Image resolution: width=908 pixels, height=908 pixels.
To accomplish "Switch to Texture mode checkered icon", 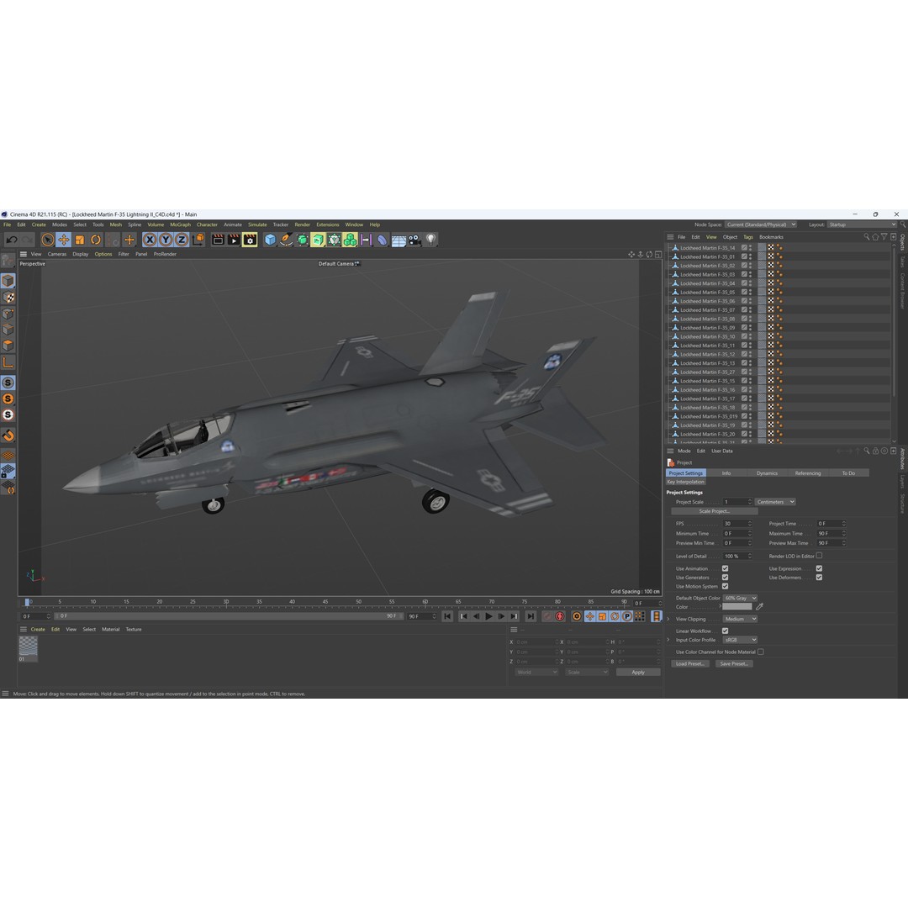I will tap(8, 297).
